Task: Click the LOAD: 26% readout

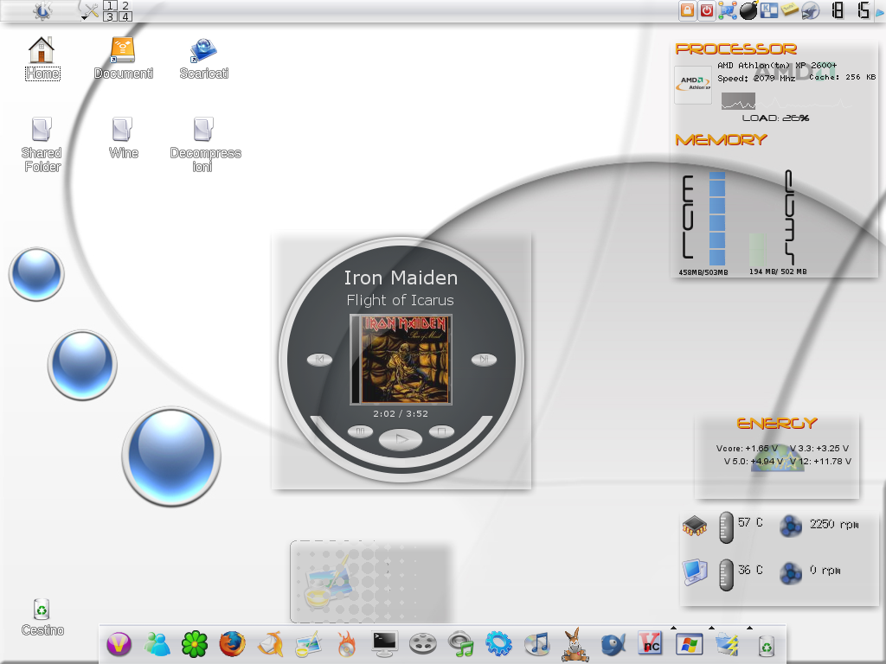Action: coord(775,118)
